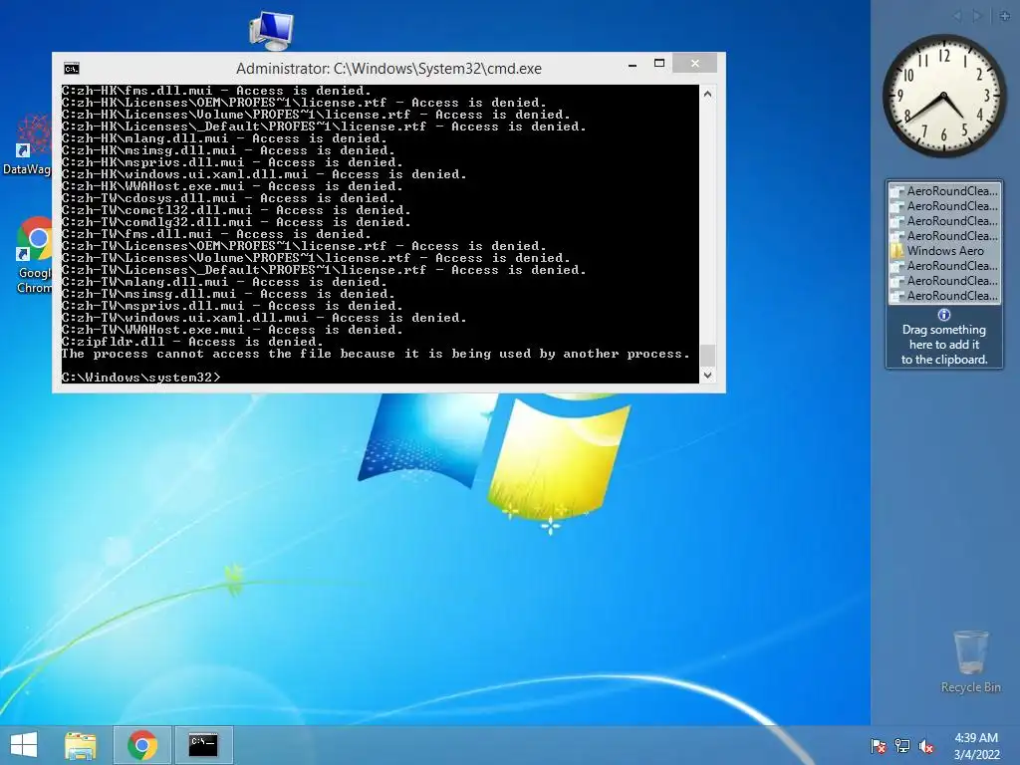Launch Chrome from the taskbar

coord(142,745)
